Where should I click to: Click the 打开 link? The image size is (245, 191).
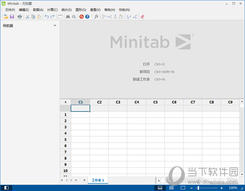pos(146,64)
